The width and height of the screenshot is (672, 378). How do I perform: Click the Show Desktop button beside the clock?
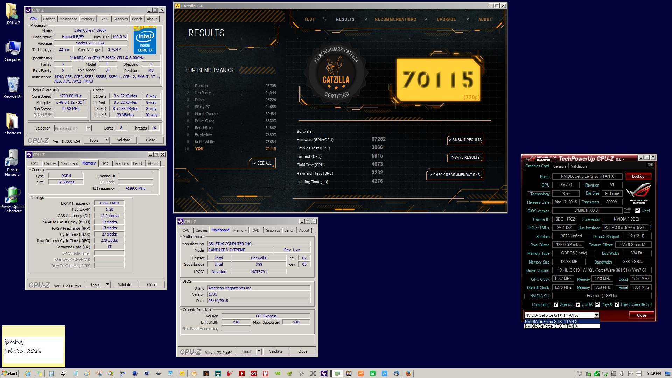click(x=668, y=373)
